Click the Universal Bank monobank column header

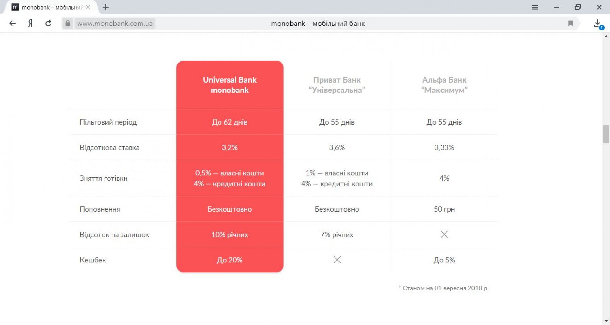230,85
